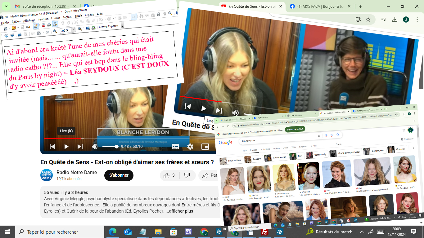Expand more Google chips with right chevron
The image size is (424, 238).
pos(413,148)
